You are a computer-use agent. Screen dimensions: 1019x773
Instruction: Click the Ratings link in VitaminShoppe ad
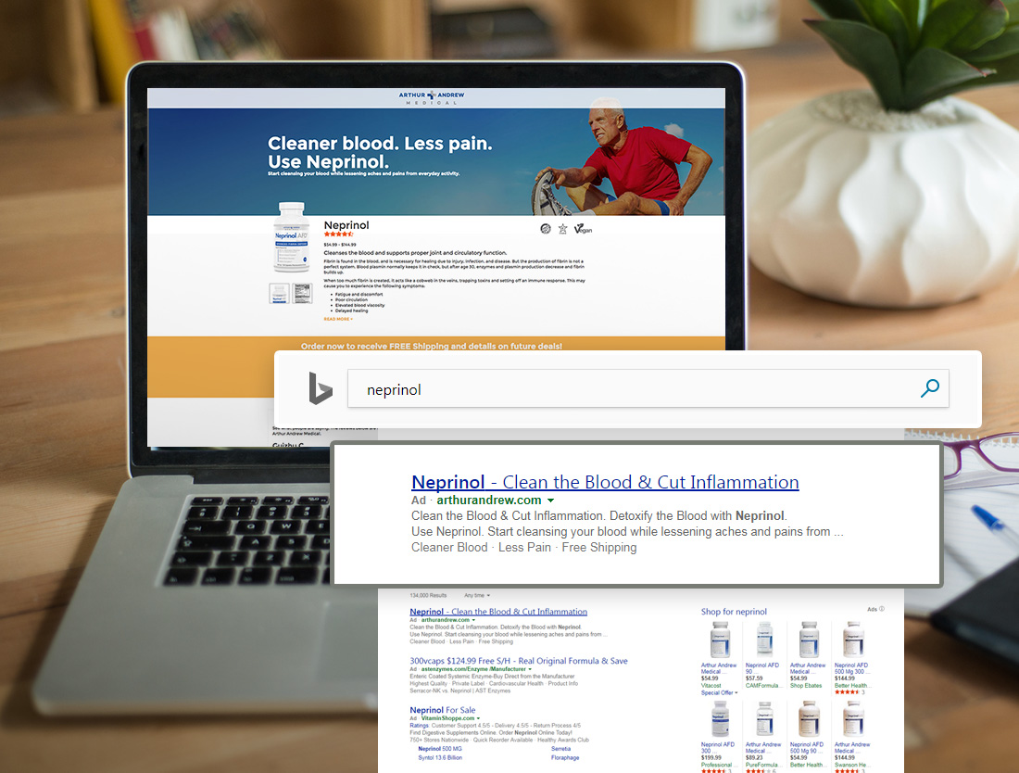(419, 726)
